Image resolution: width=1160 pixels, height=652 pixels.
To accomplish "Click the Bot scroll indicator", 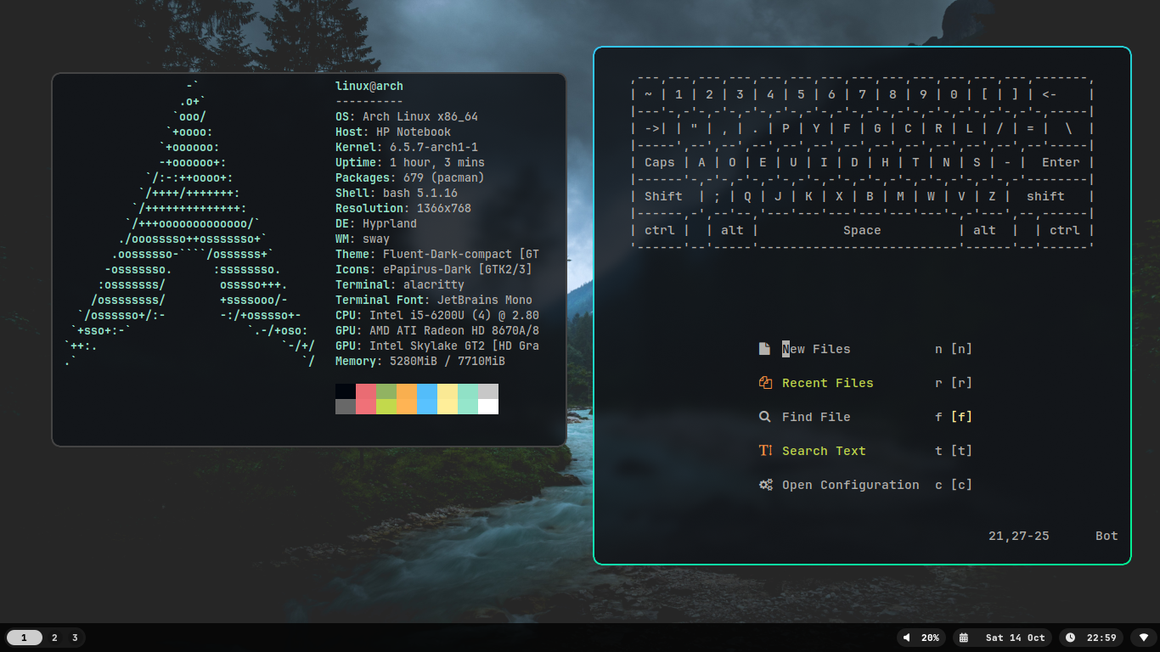I will click(1107, 536).
